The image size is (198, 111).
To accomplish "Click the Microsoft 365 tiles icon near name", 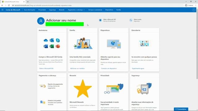I will [x=100, y=20].
